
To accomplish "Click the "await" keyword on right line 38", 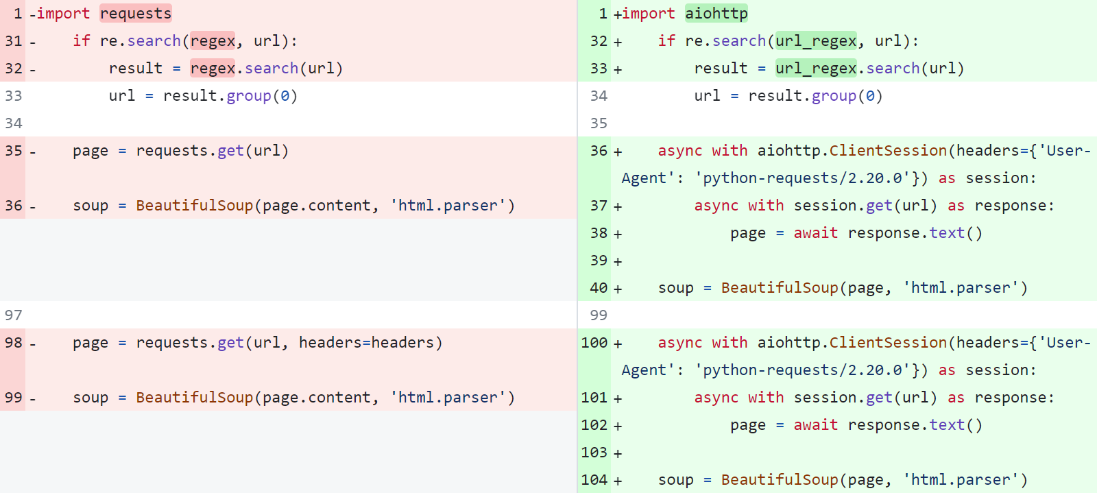I will pos(815,233).
